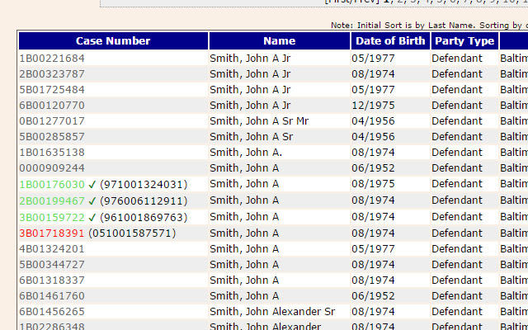Screen dimensions: 528x330
Task: Click checkmark beside case 3B00159722
Action: point(92,217)
